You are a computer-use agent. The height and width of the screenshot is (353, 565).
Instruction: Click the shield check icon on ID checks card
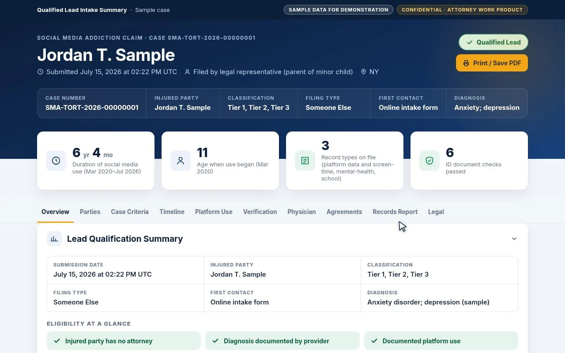click(429, 161)
